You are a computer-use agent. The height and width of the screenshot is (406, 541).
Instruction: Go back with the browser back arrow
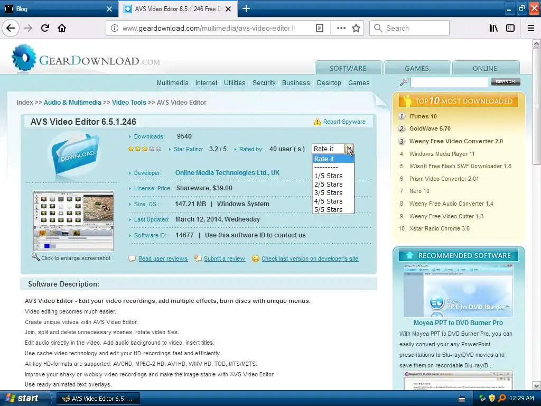point(11,28)
